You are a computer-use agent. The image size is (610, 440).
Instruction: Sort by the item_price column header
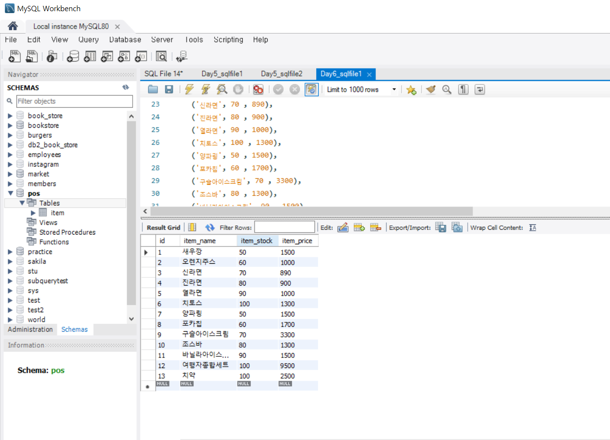(x=297, y=241)
